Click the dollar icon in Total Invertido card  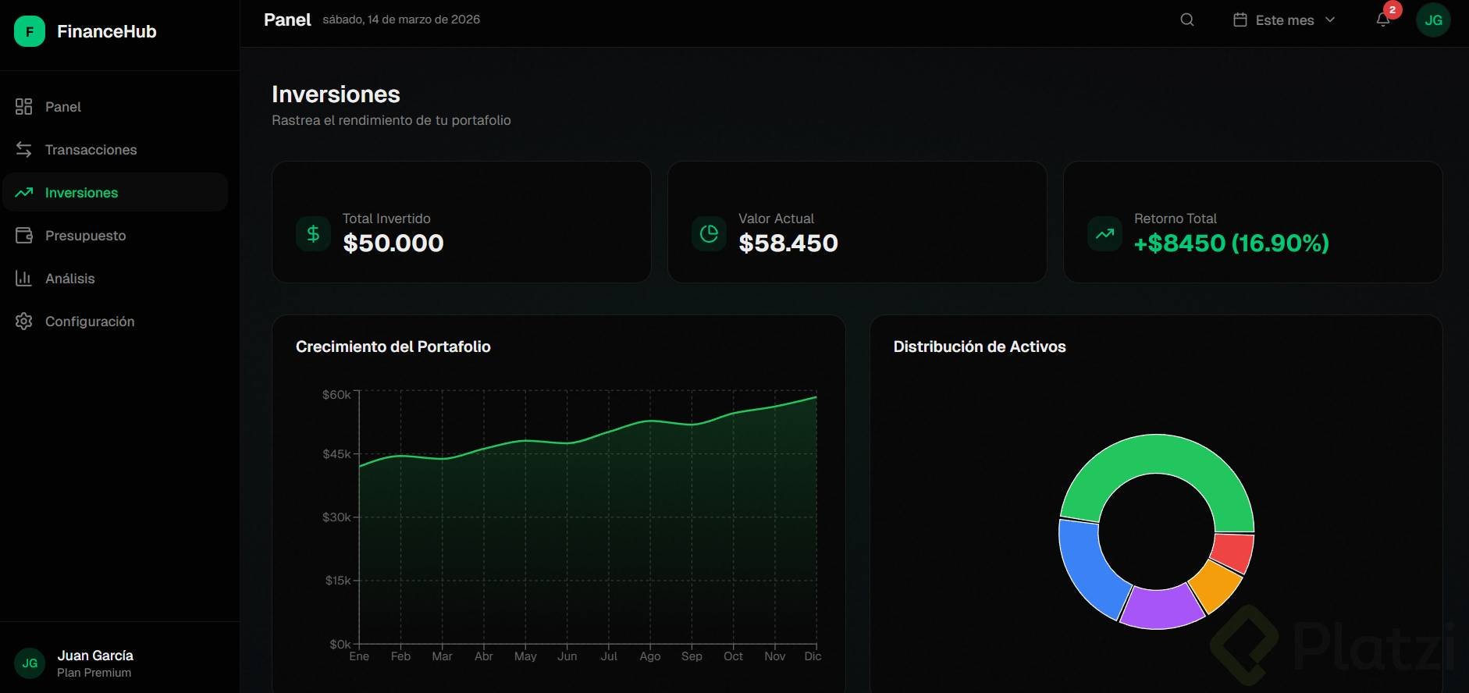point(313,233)
